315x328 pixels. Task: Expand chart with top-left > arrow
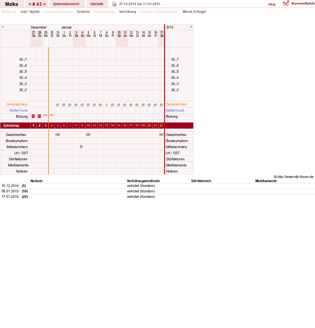click(3, 27)
